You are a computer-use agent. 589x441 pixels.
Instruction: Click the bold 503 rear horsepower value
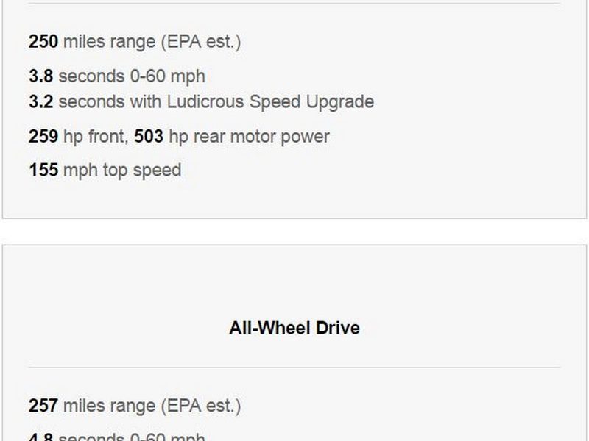[x=149, y=136]
